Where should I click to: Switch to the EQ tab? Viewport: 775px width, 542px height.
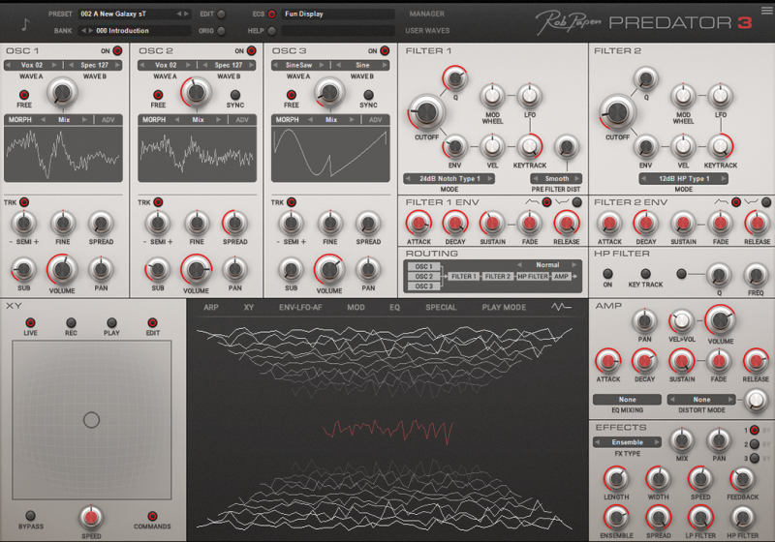(x=394, y=307)
